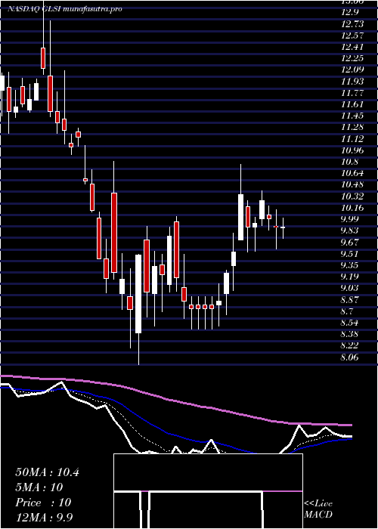Click the 8.7 price axis label

[x=348, y=311]
